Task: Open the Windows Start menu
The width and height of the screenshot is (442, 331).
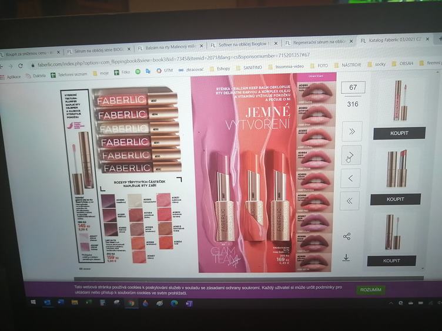Action: pyautogui.click(x=33, y=302)
